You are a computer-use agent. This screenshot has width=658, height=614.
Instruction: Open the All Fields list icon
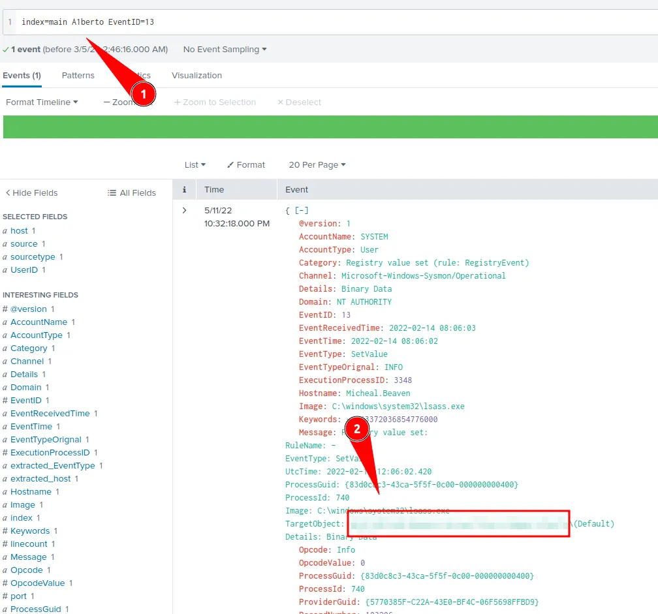point(111,192)
